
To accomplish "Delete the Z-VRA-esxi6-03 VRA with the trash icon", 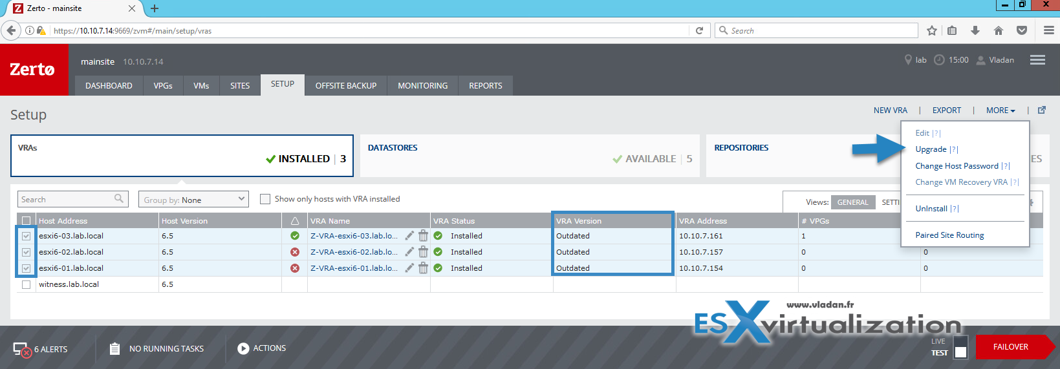I will point(423,235).
